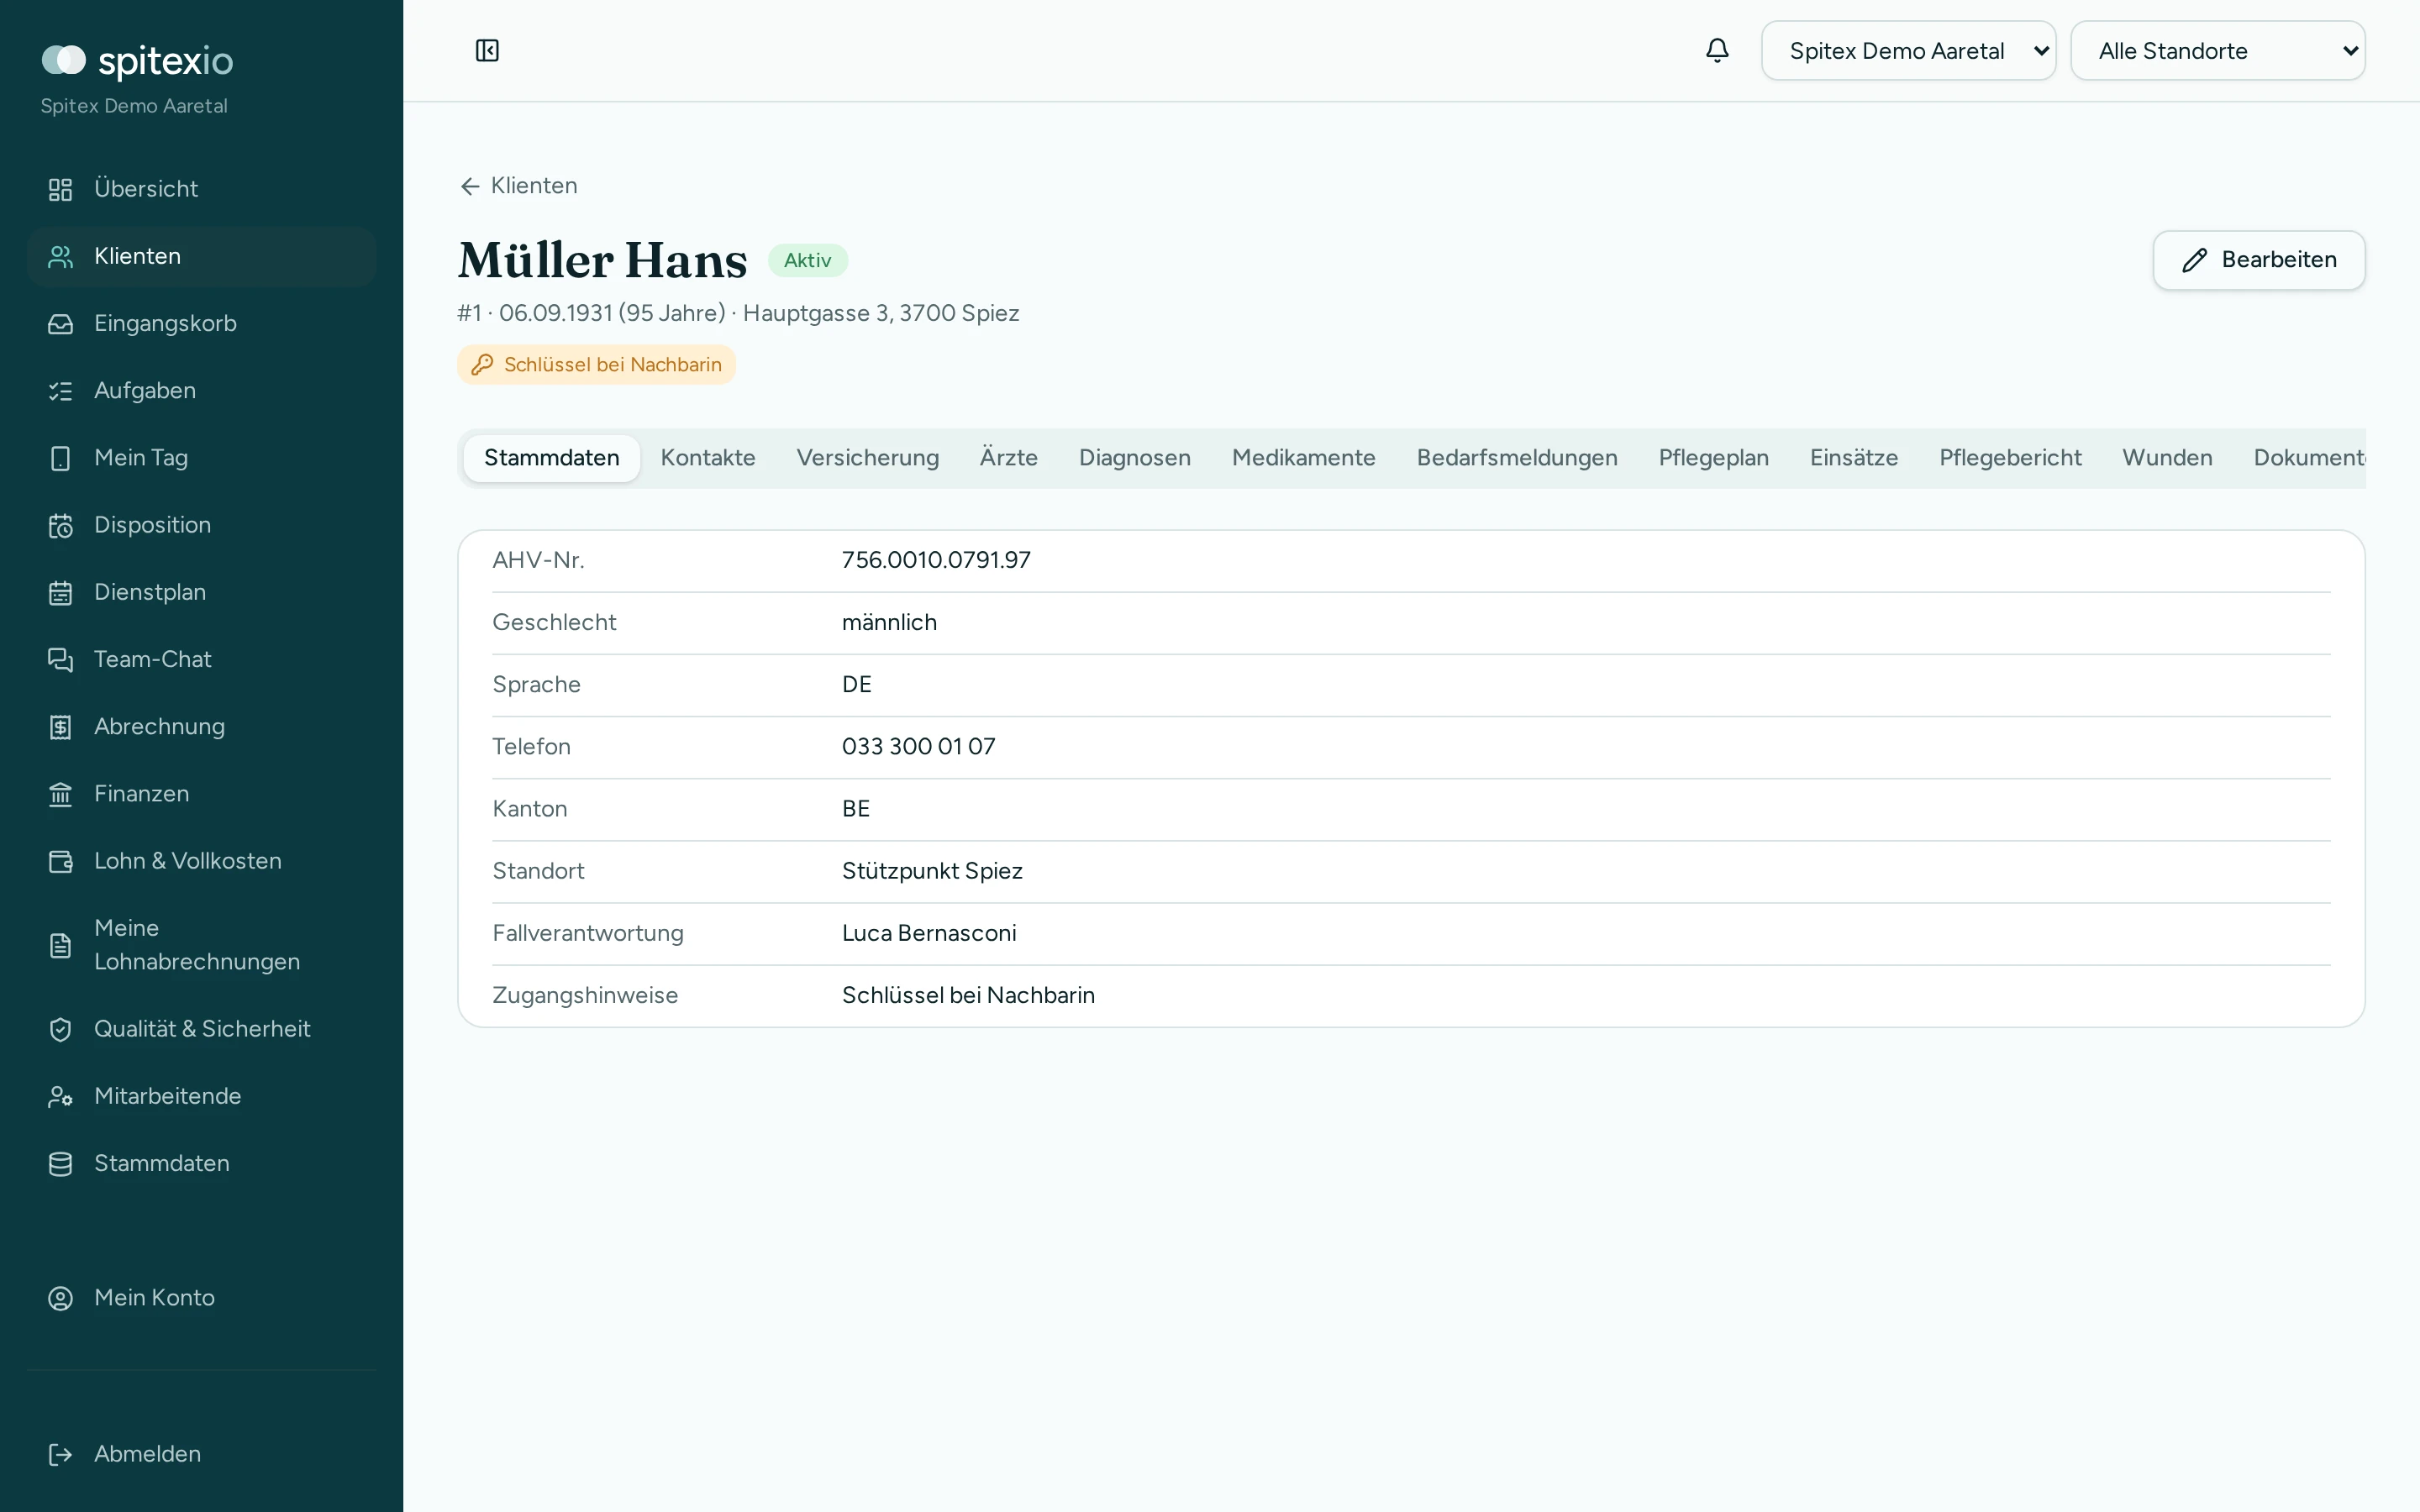Open the Diagnosen tab
Screen dimensions: 2420x1512
tap(1134, 458)
